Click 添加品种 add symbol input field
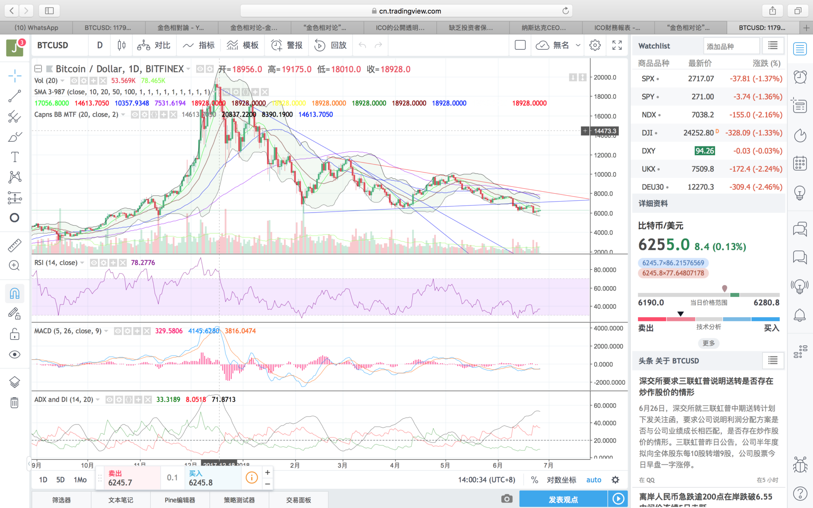This screenshot has height=508, width=813. [x=731, y=46]
